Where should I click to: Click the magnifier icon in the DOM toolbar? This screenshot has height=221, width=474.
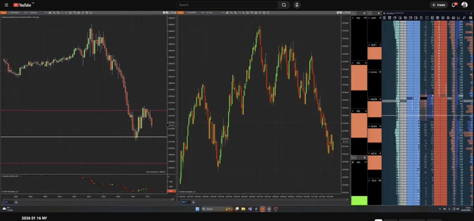pos(464,18)
